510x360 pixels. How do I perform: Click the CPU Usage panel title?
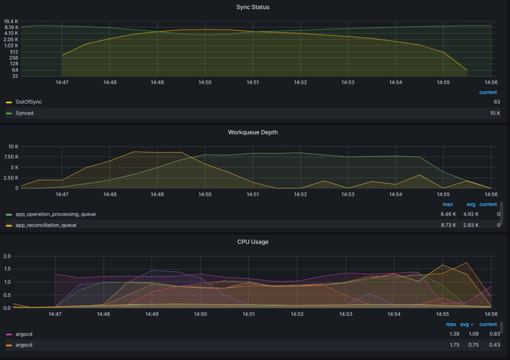click(252, 242)
